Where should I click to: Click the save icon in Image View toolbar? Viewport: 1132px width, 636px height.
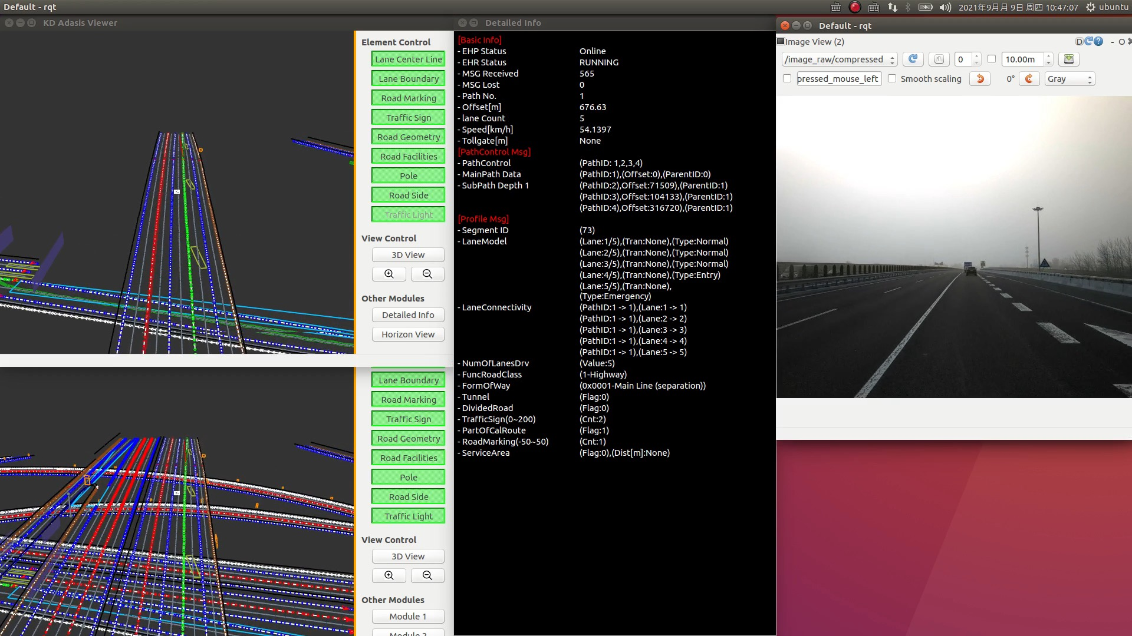(1070, 59)
